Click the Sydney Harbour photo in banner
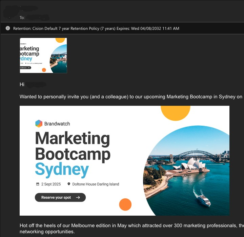This screenshot has height=237, width=244. click(186, 171)
